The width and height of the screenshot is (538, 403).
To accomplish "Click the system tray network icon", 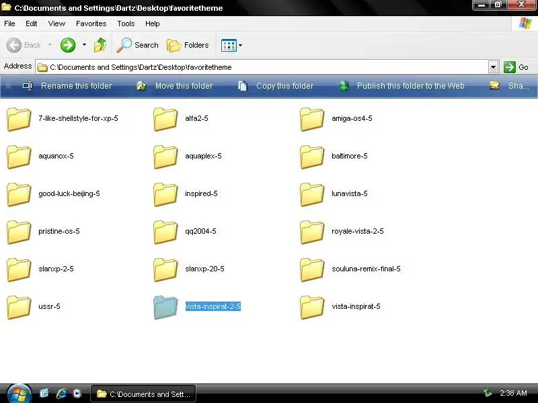I will click(x=487, y=393).
